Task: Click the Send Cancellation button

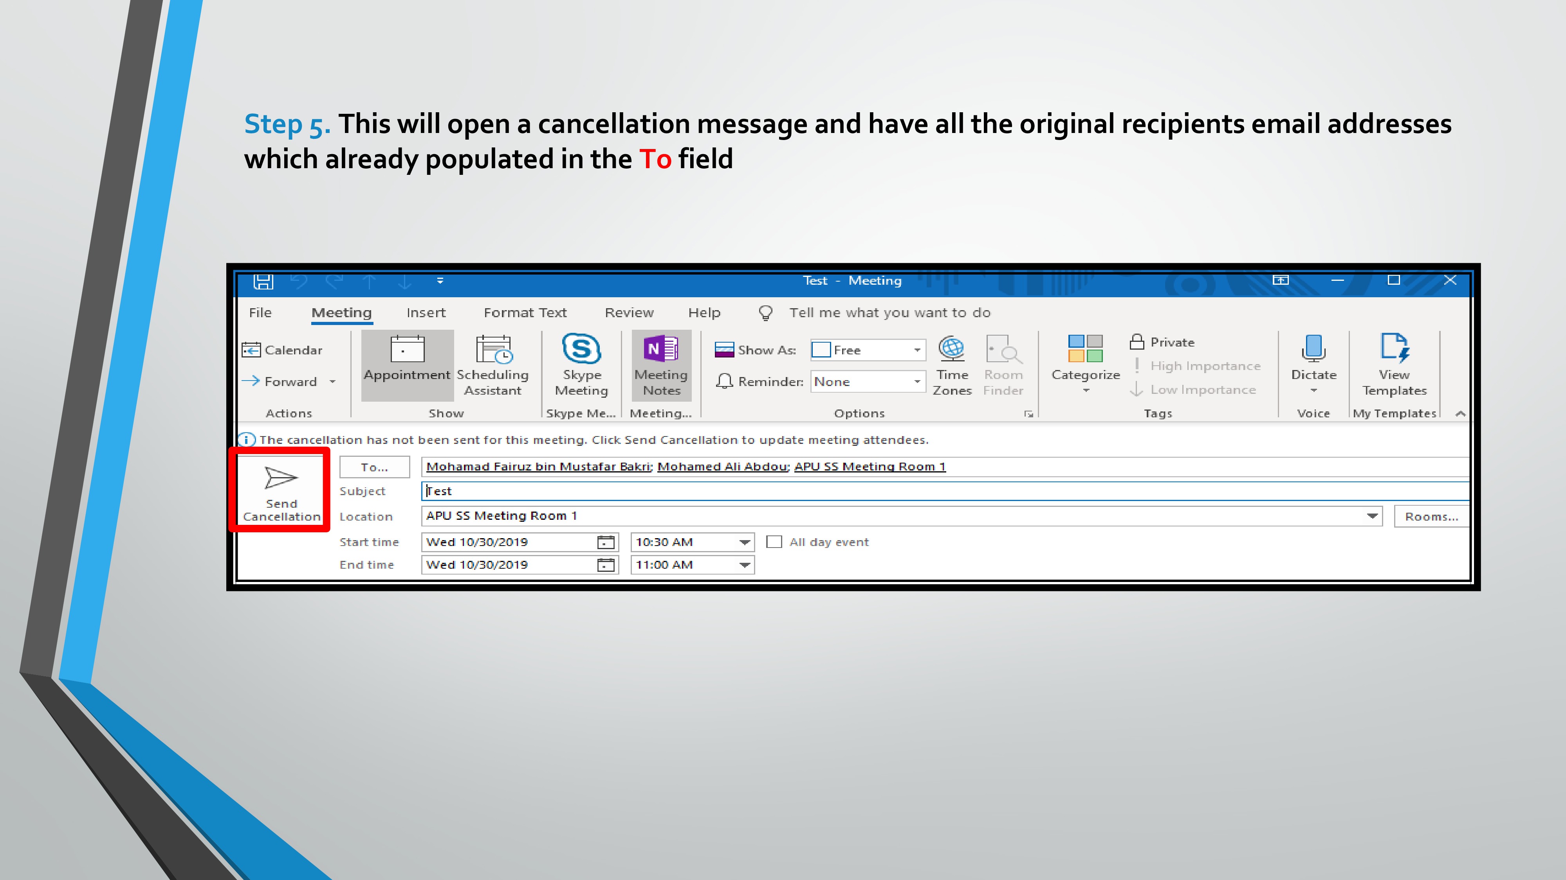Action: 281,491
